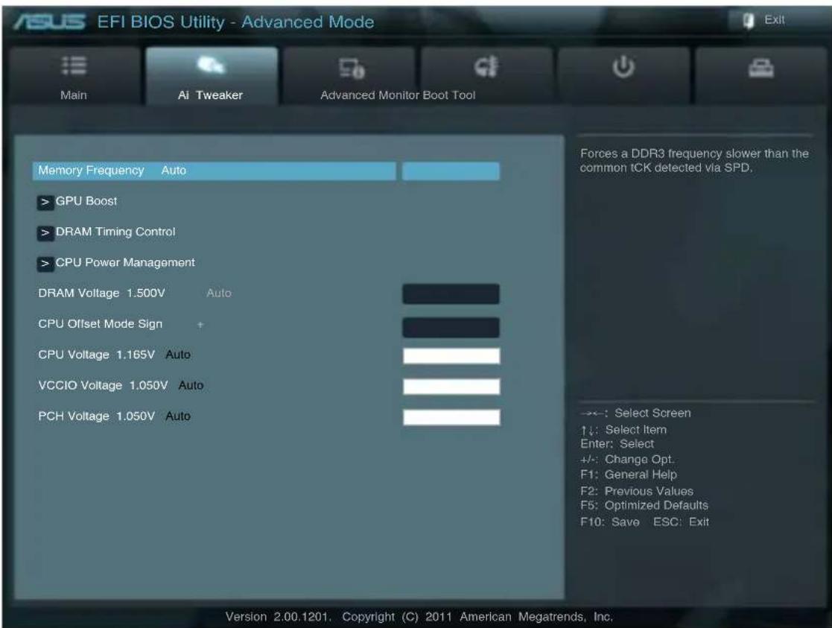
Task: Open the DRAM Voltage value box
Action: point(451,294)
